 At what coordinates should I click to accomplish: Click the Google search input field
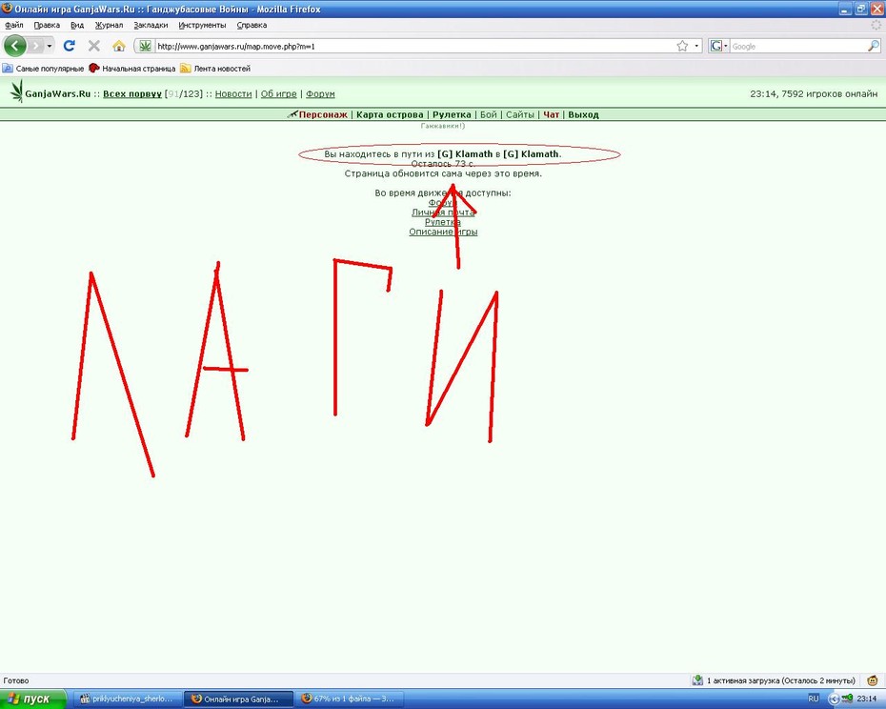tap(797, 47)
